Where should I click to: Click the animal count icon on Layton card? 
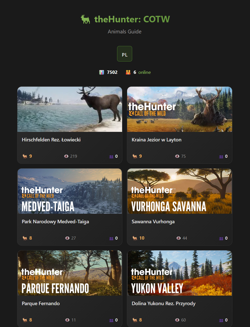[135, 156]
